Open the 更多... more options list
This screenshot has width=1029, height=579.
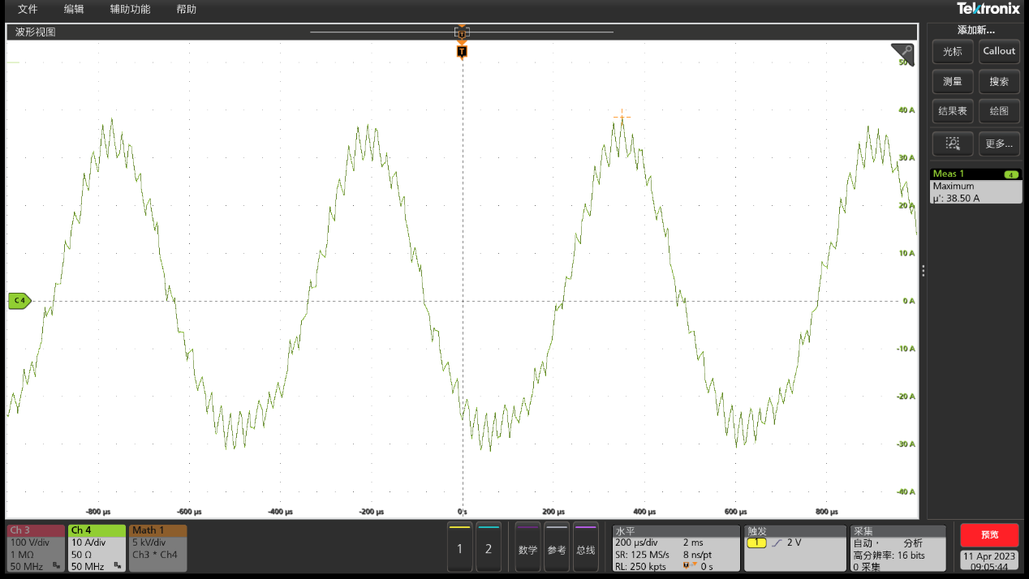click(999, 144)
